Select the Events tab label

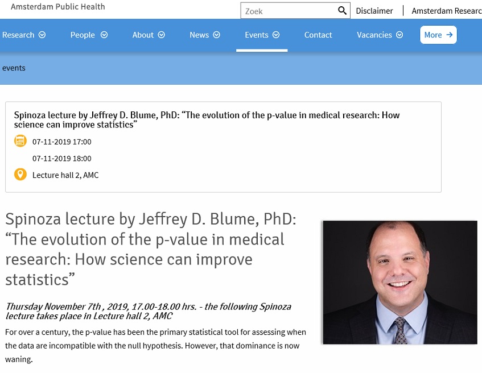(x=256, y=35)
